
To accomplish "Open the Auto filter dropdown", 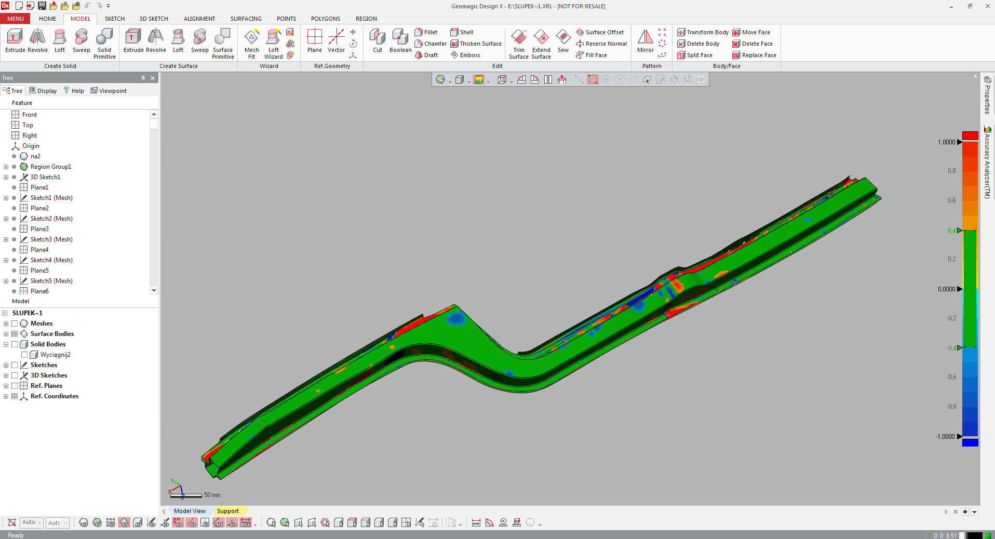I will [x=39, y=522].
